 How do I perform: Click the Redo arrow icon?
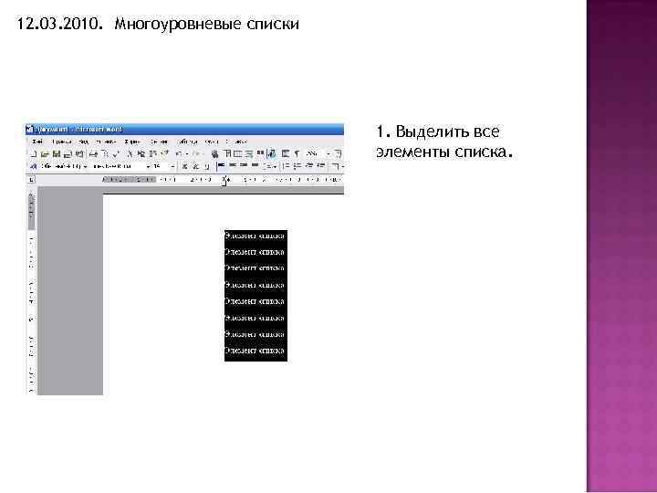coord(197,154)
